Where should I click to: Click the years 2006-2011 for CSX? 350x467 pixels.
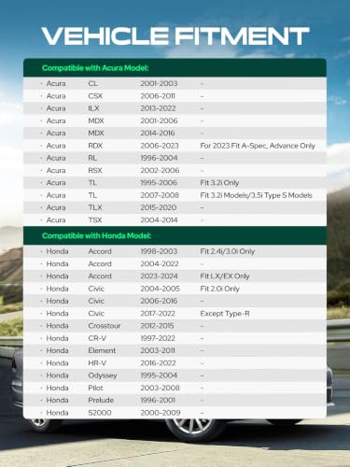pos(158,96)
